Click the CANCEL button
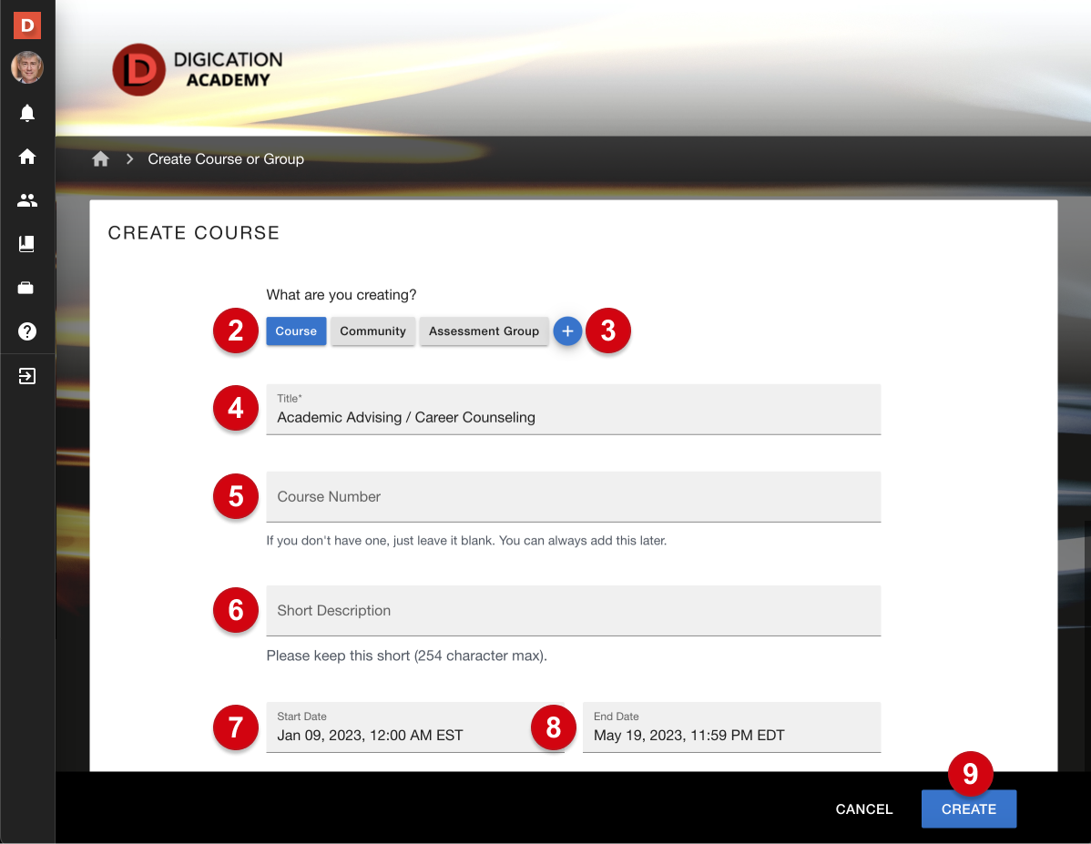The width and height of the screenshot is (1091, 844). tap(863, 809)
